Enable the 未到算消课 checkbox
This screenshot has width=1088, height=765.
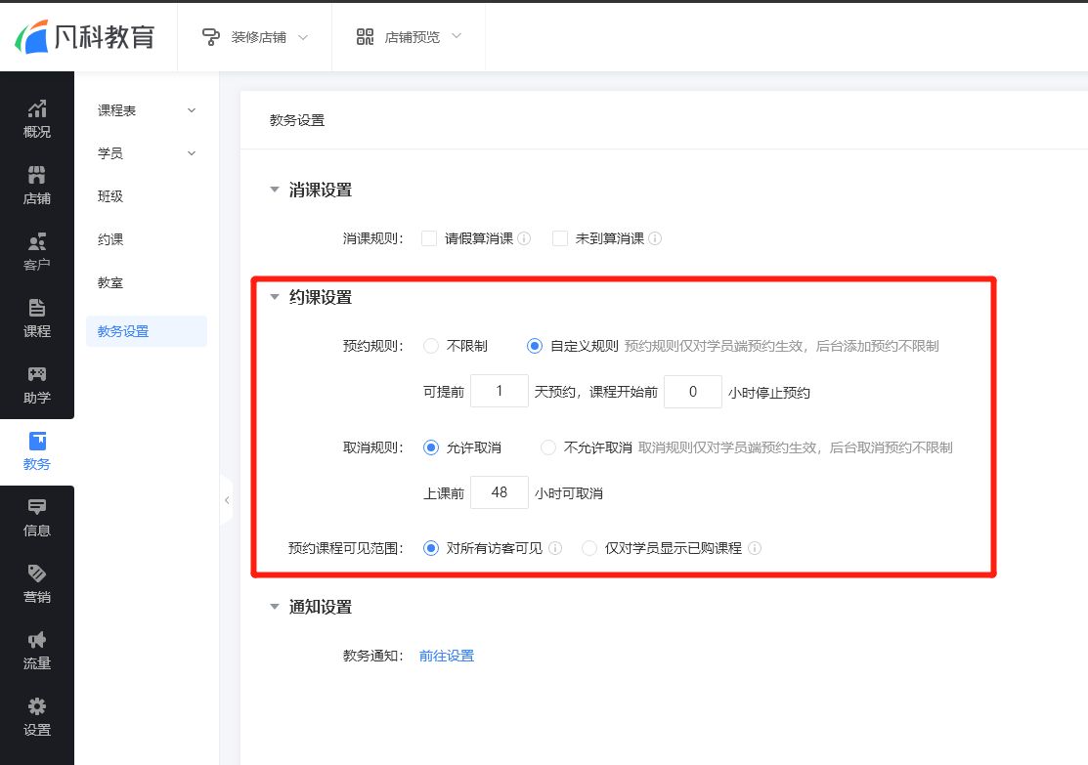pyautogui.click(x=560, y=238)
